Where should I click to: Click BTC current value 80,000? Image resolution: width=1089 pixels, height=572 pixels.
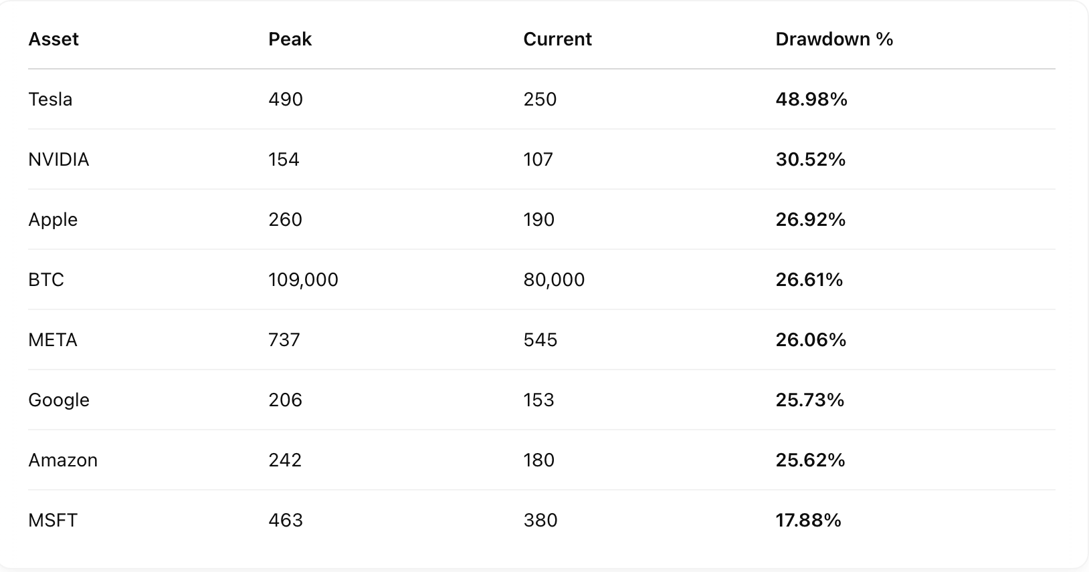pos(554,280)
